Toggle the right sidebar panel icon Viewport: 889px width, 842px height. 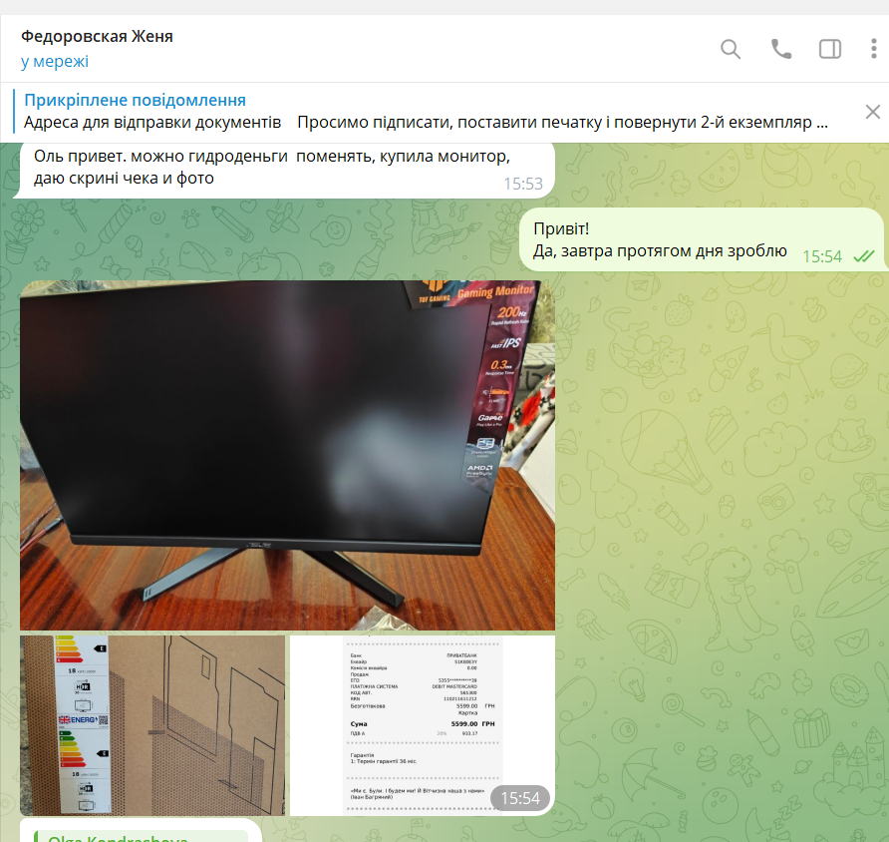[830, 49]
